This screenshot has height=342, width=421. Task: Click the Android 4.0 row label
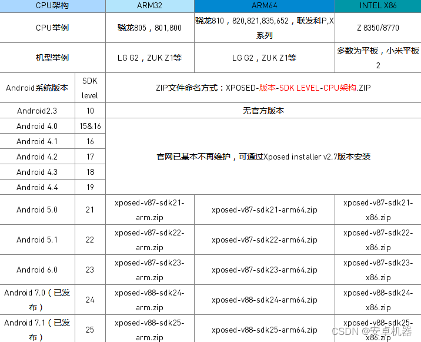pyautogui.click(x=37, y=126)
